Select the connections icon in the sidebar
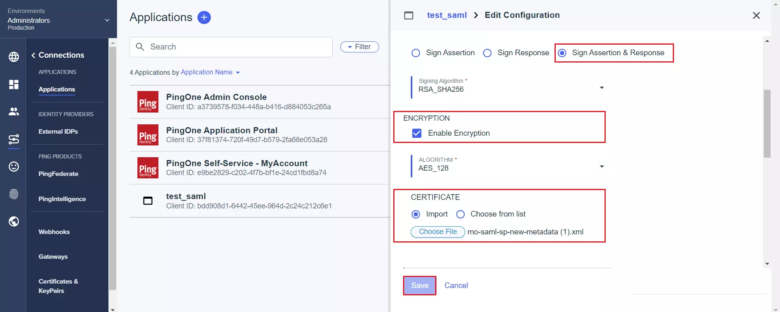The image size is (780, 312). 14,139
